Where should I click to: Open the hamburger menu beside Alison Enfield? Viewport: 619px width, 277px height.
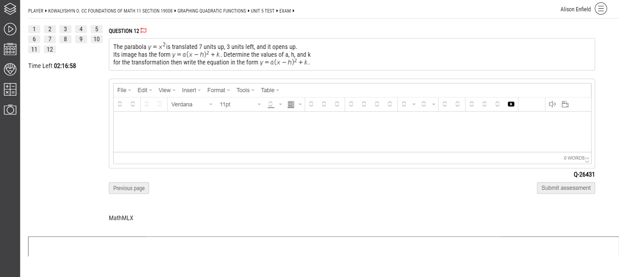tap(601, 9)
